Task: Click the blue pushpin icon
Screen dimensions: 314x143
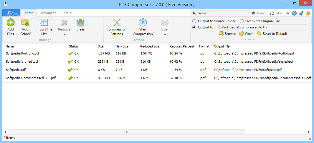Action: click(x=301, y=13)
